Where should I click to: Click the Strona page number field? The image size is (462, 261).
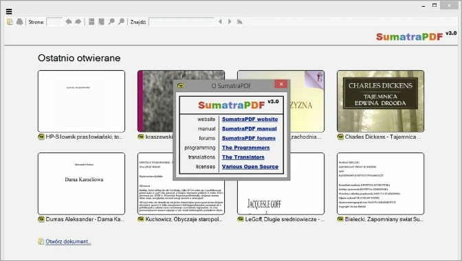tap(54, 22)
